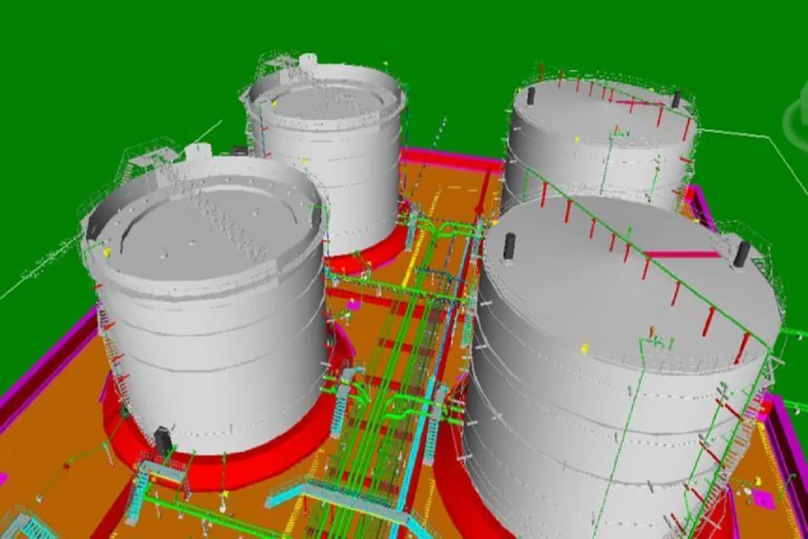
Task: Click the navigation view cube widget
Action: [x=797, y=118]
